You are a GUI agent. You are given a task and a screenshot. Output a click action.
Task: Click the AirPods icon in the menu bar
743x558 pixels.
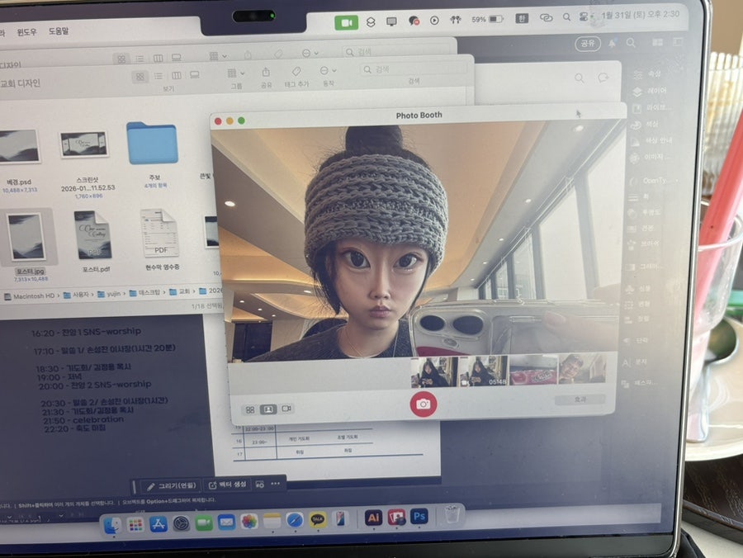pyautogui.click(x=456, y=20)
